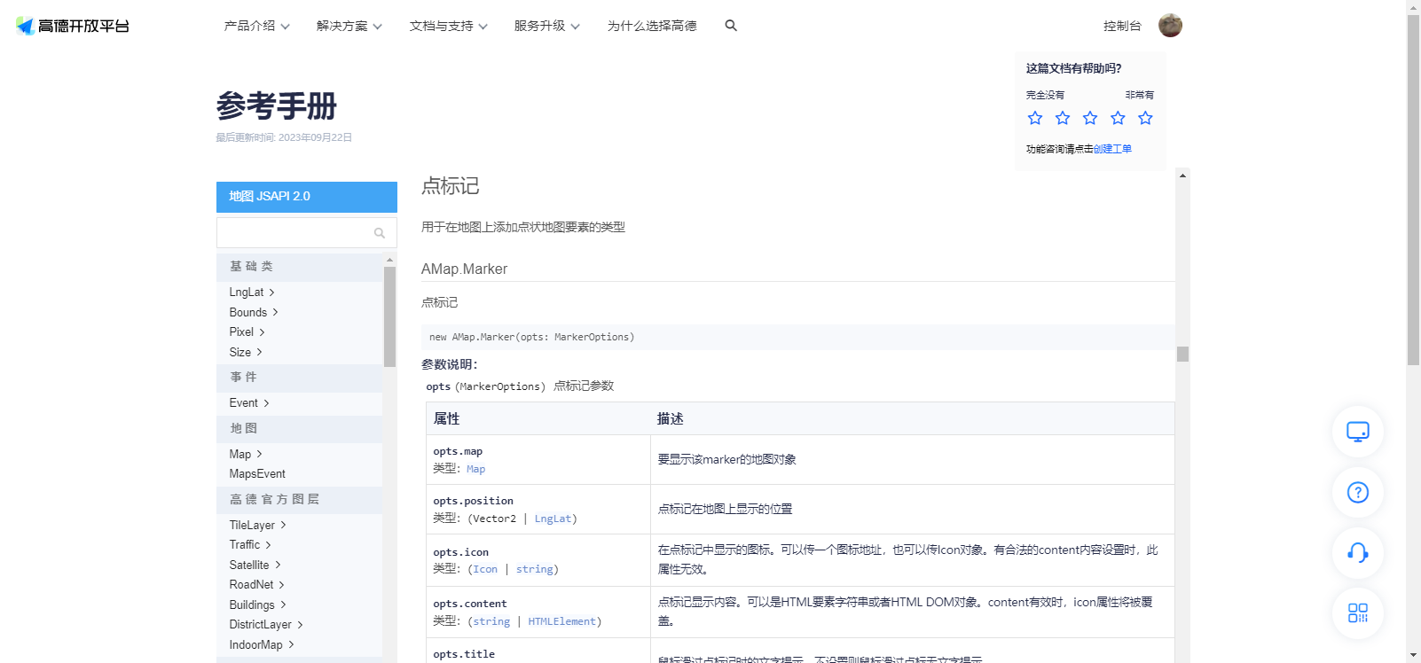Rate document with the fourth star
Screen dimensions: 1421x663
click(1118, 118)
